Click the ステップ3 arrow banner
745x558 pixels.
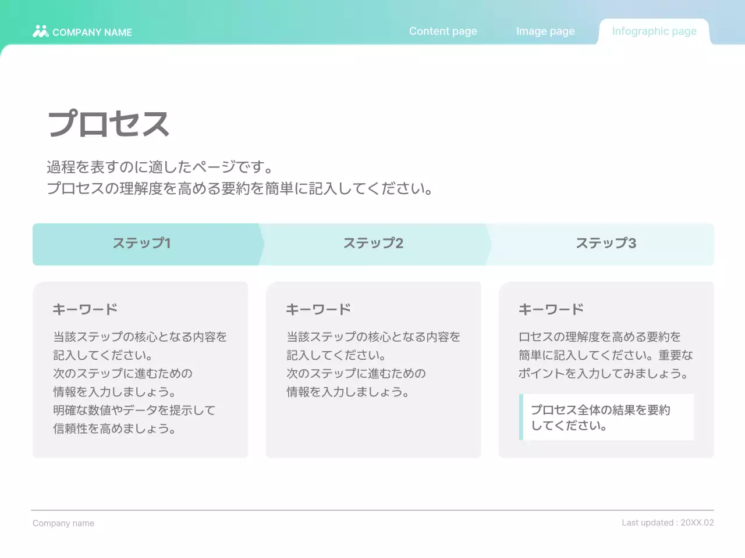tap(606, 244)
